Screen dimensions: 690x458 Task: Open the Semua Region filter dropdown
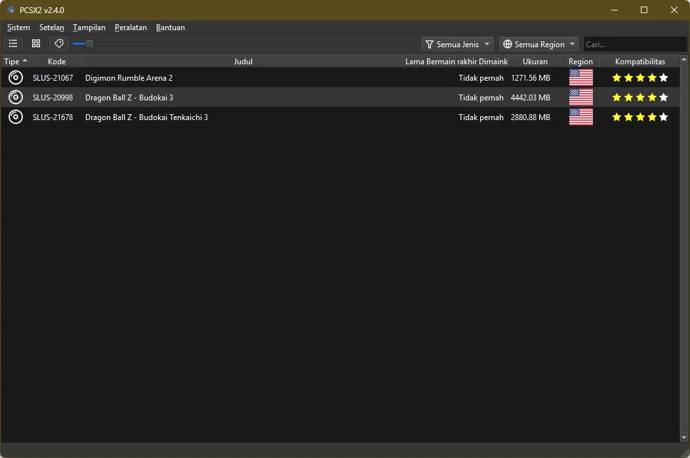[x=538, y=45]
